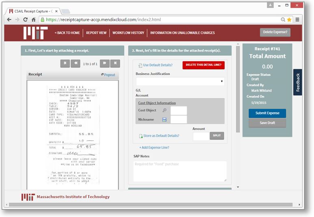Click Back to Home in the header

click(67, 33)
